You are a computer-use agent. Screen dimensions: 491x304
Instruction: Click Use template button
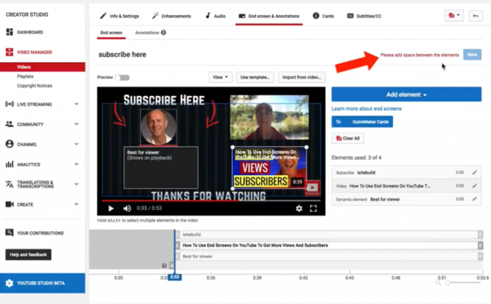(x=255, y=77)
